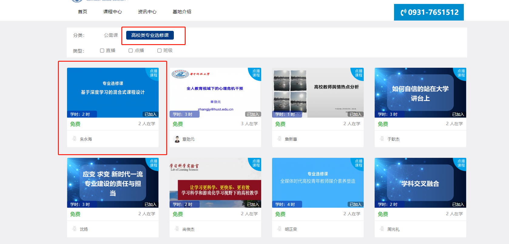Click the avatar icon beside 周光礼

pos(382,229)
